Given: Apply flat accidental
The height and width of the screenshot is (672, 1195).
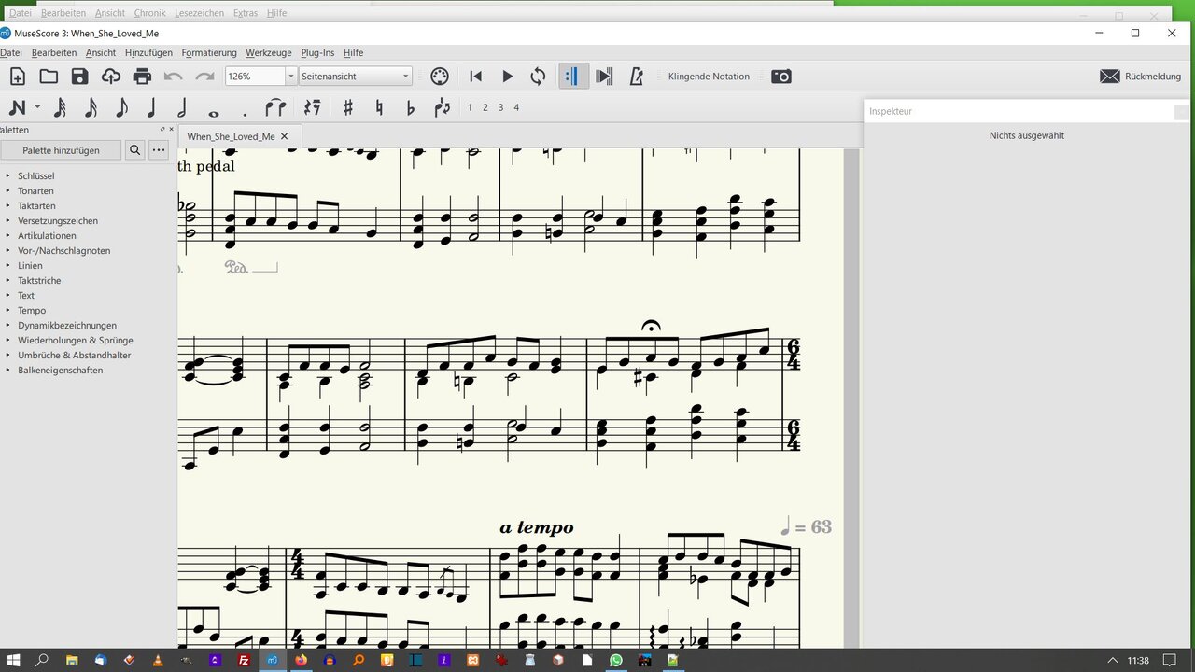Looking at the screenshot, I should click(410, 107).
